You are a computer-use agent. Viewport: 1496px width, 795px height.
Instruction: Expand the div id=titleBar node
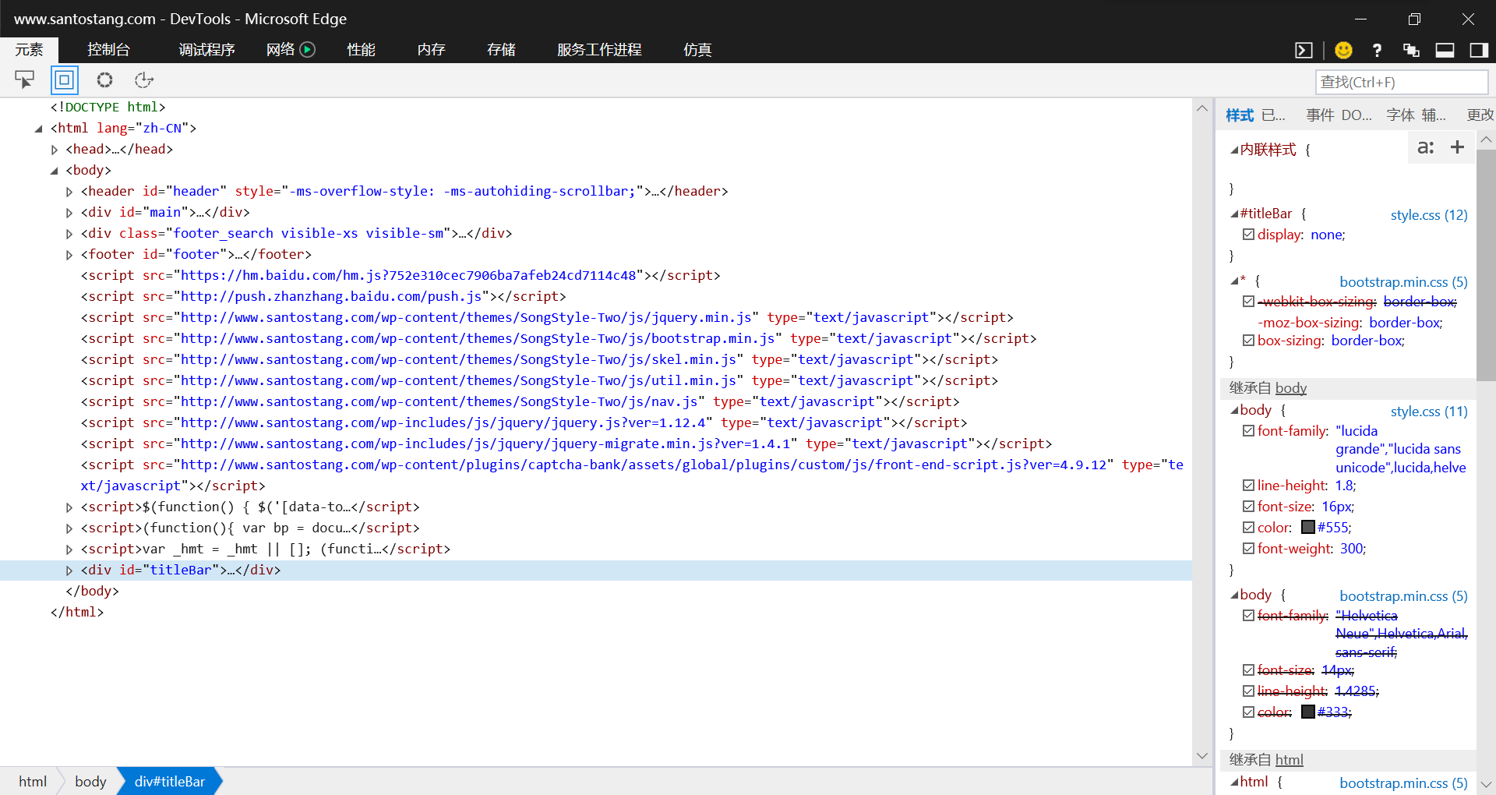pyautogui.click(x=69, y=571)
